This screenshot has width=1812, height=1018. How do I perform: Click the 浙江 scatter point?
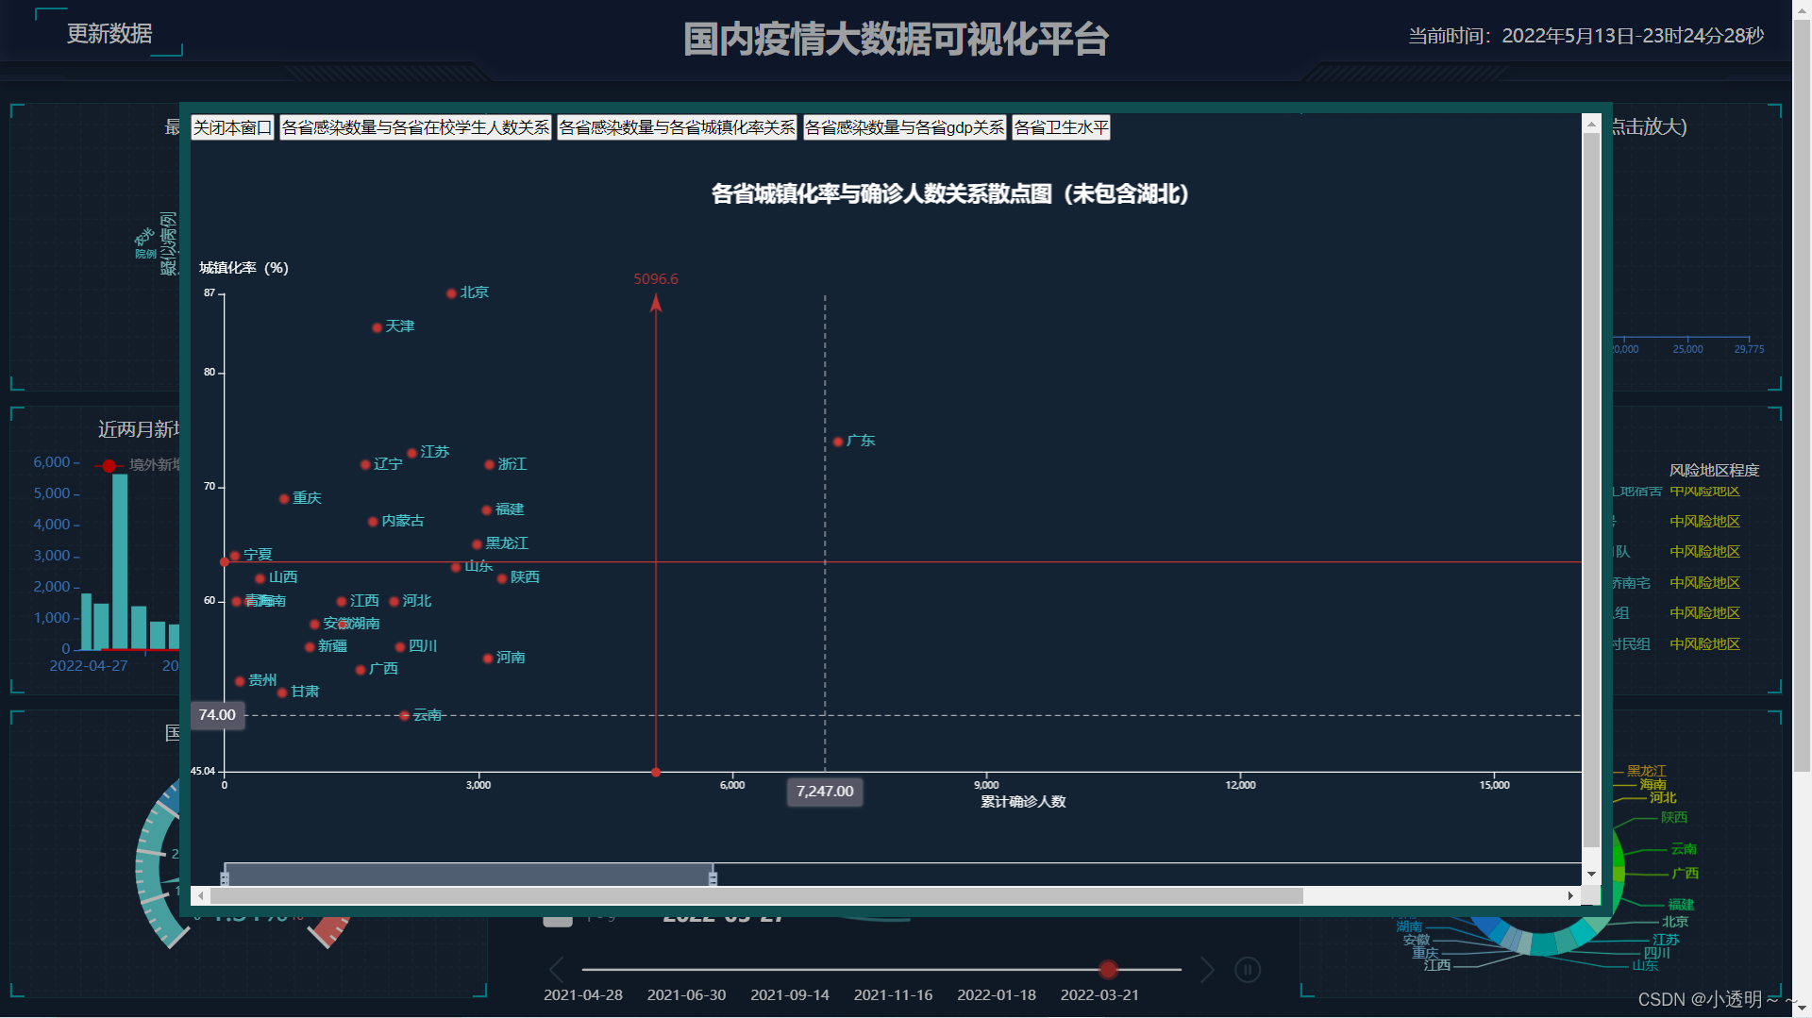tap(489, 465)
